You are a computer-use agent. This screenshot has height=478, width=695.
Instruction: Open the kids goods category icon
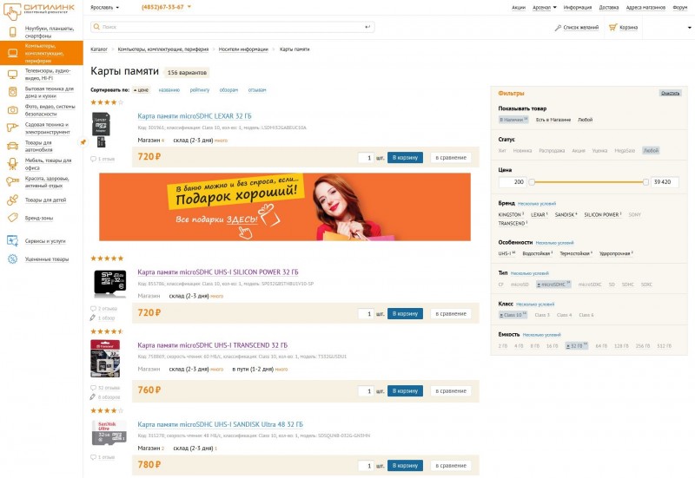(12, 200)
